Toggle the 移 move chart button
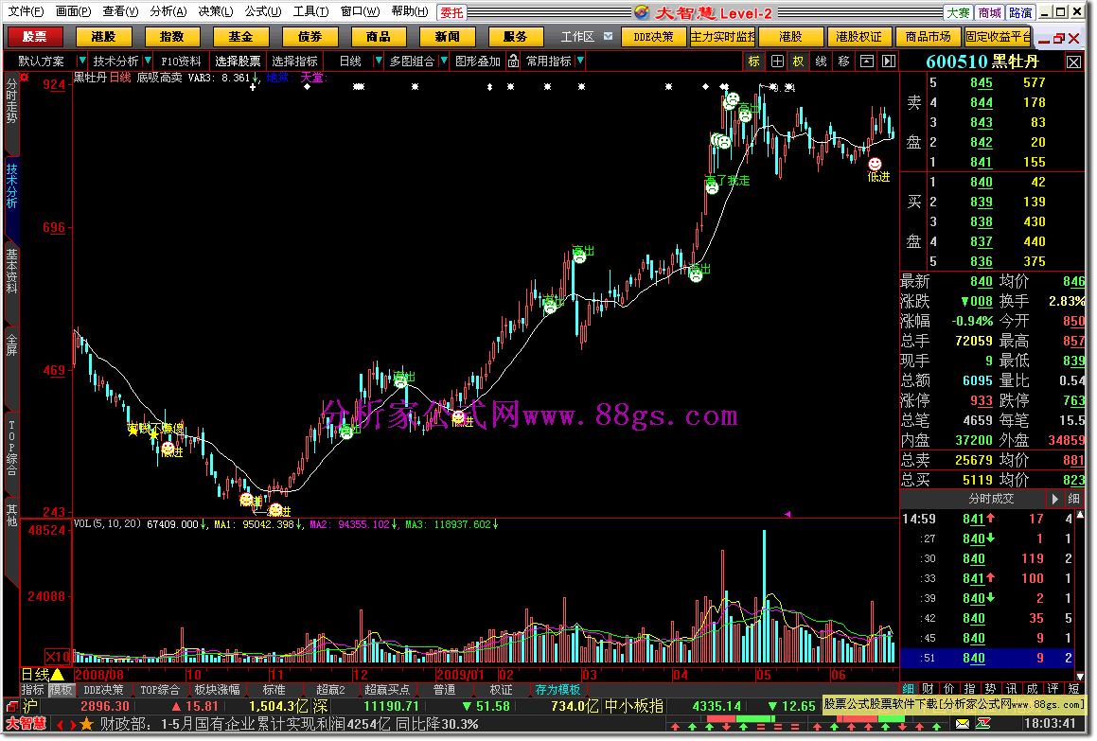This screenshot has width=1097, height=741. [843, 62]
